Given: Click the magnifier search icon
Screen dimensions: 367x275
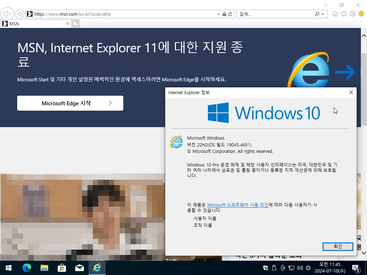Looking at the screenshot, I should pos(317,14).
